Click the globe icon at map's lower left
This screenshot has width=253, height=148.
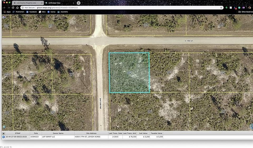click(4, 127)
